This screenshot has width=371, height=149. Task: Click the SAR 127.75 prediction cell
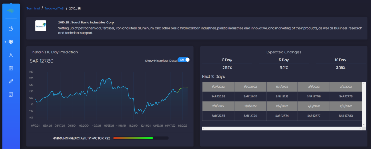coord(218,116)
